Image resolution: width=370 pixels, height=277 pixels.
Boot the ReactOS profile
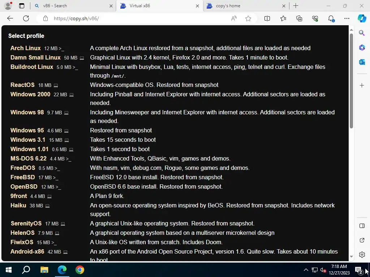pos(22,85)
